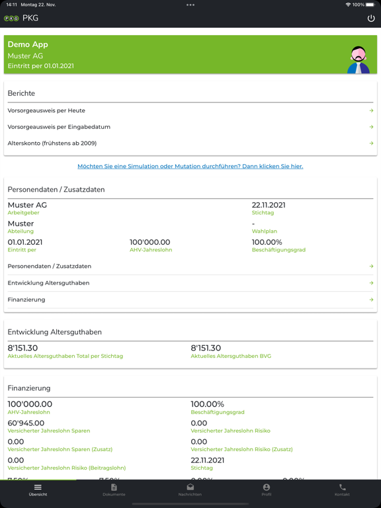This screenshot has height=508, width=381.
Task: Tap the power logout icon
Action: (371, 19)
